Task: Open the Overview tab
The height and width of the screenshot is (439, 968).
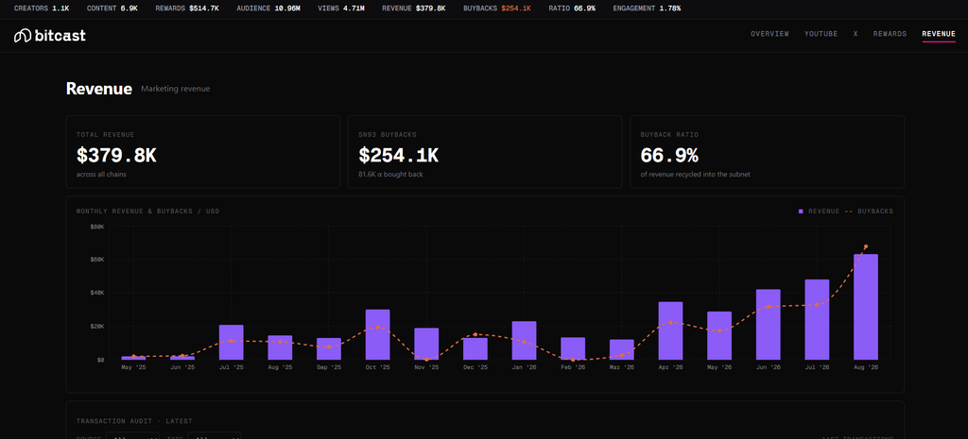Action: pyautogui.click(x=769, y=34)
